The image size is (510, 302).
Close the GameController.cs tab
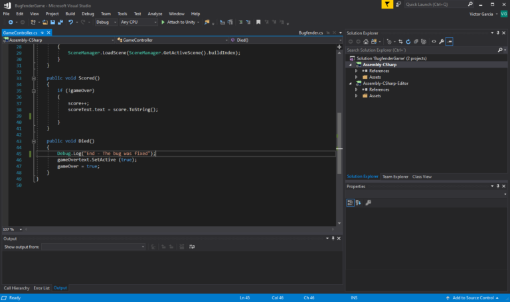[x=48, y=32]
